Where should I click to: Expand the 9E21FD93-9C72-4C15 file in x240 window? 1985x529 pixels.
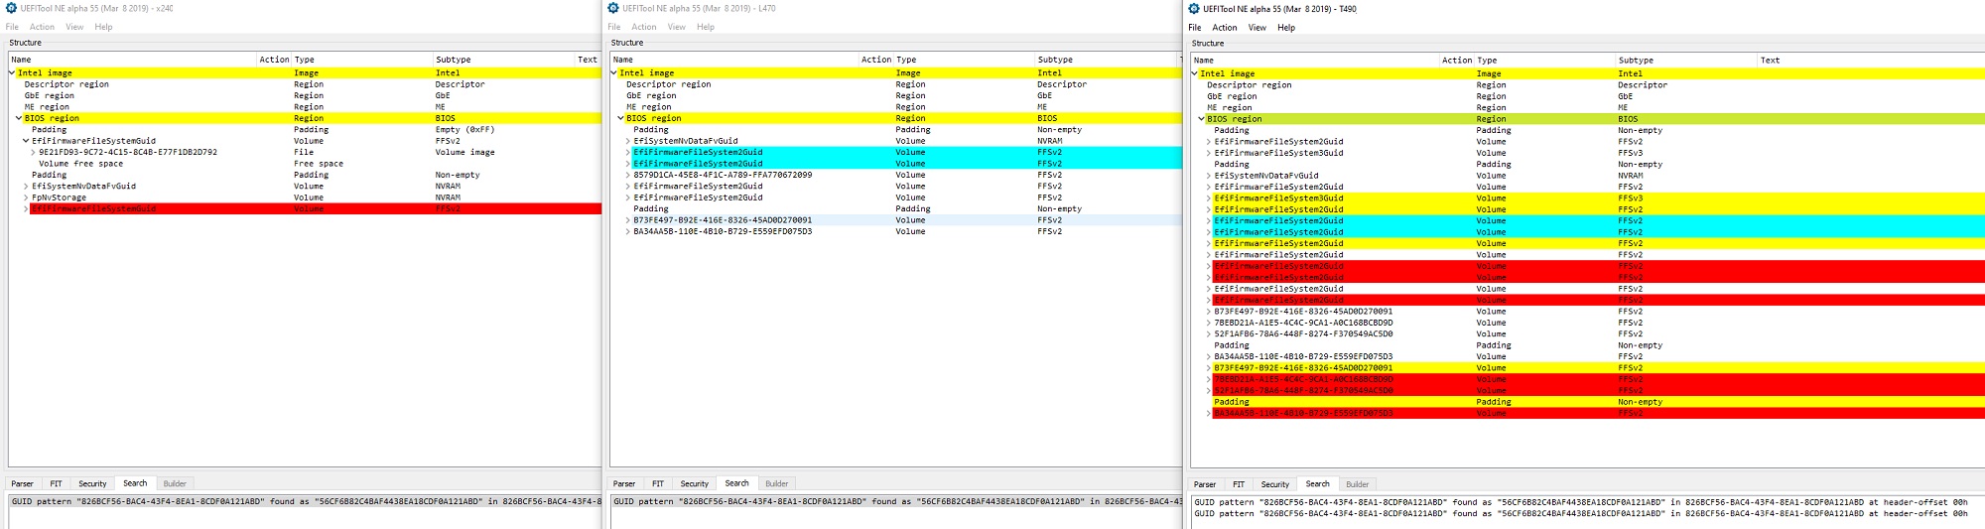(x=33, y=152)
